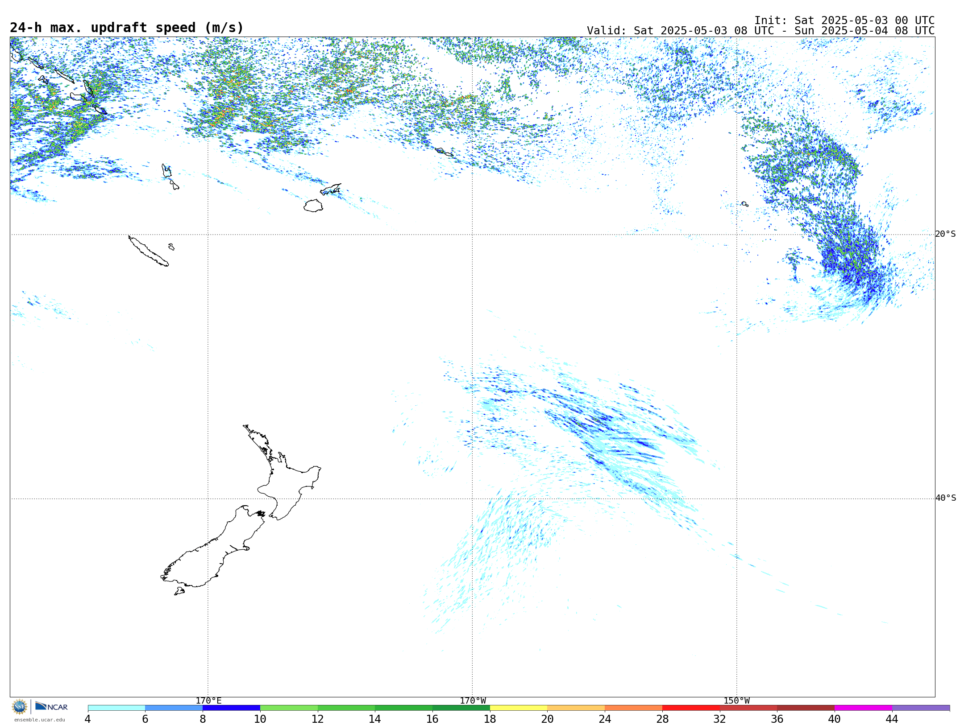
Task: Click the colorbar tick label '6'
Action: [145, 719]
